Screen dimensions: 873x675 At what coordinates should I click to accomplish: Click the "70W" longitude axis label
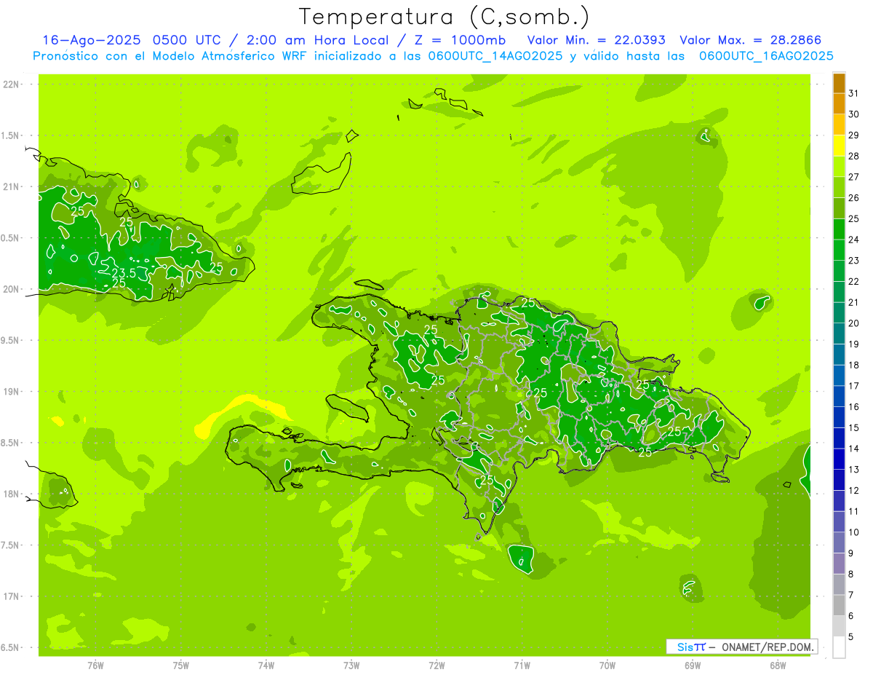point(607,666)
